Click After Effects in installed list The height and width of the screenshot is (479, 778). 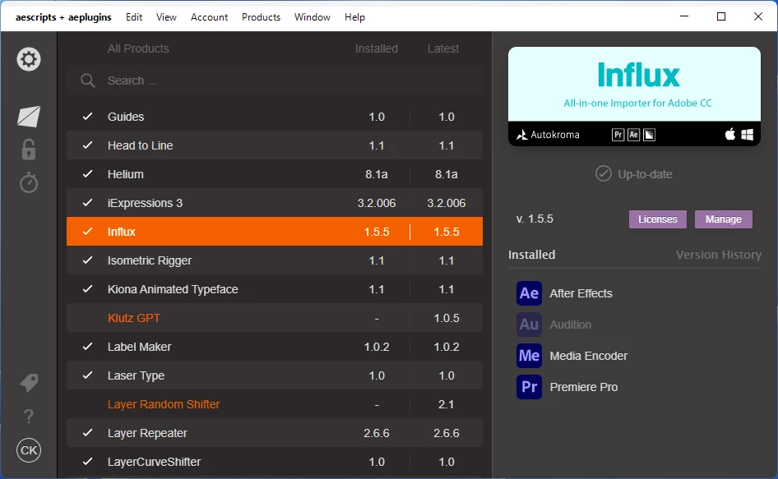pyautogui.click(x=581, y=293)
